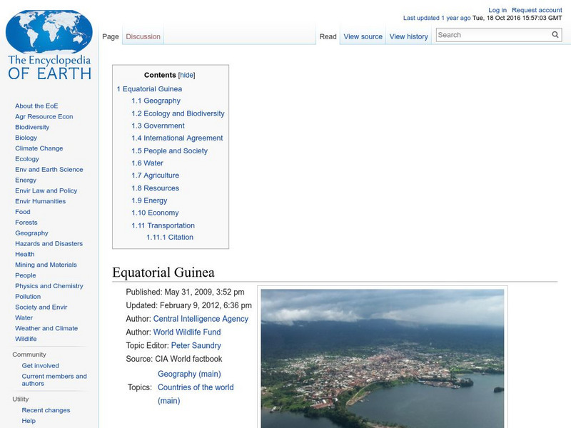Visit the World Wildlife Fund author page
The width and height of the screenshot is (571, 428).
pyautogui.click(x=187, y=332)
